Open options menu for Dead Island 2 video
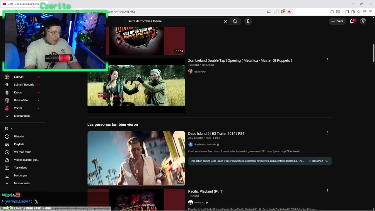 pyautogui.click(x=328, y=133)
